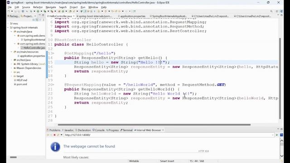Switch to the SpringBootInternalsApplicati... editor tab
The image size is (290, 163).
(168, 16)
